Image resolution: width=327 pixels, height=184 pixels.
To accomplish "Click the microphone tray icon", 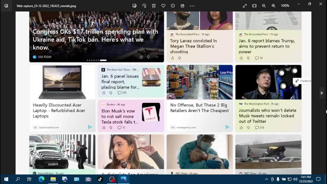I will [x=278, y=179].
